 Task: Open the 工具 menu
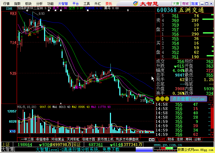87,3
